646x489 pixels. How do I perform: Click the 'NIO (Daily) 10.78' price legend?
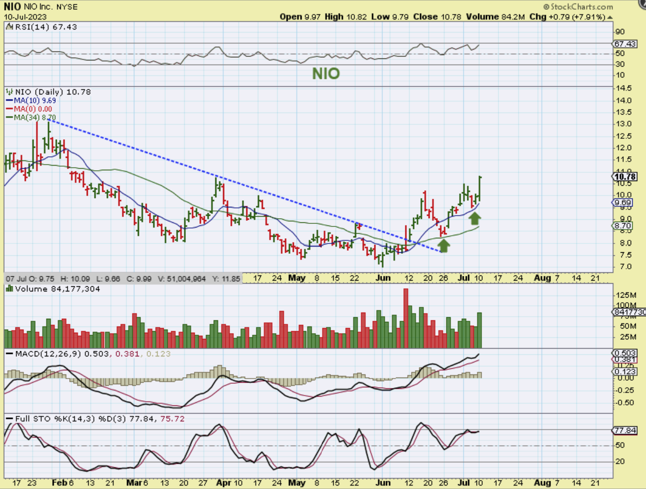tap(48, 92)
